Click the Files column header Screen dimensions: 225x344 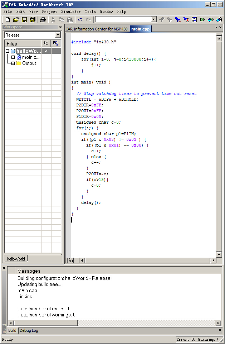tap(23, 43)
